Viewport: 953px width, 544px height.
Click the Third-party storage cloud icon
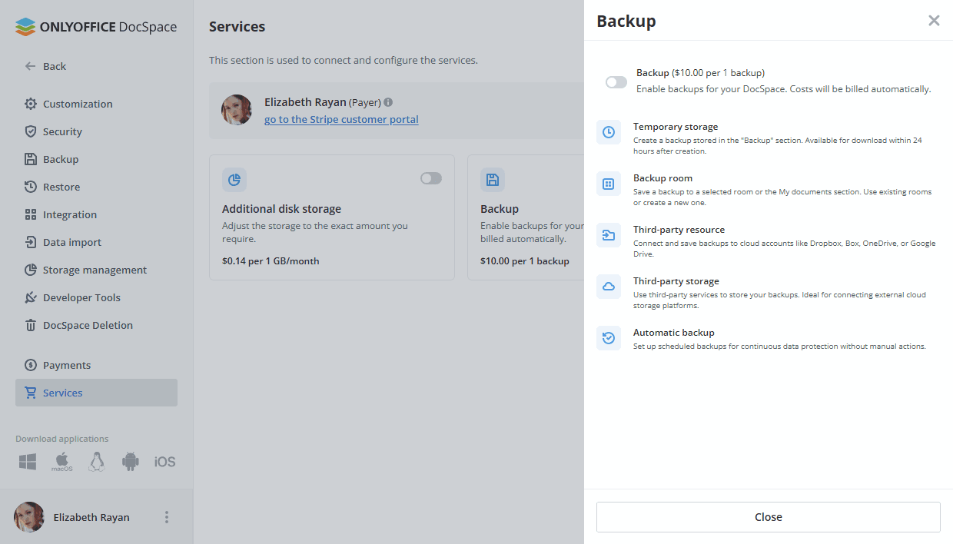click(609, 287)
